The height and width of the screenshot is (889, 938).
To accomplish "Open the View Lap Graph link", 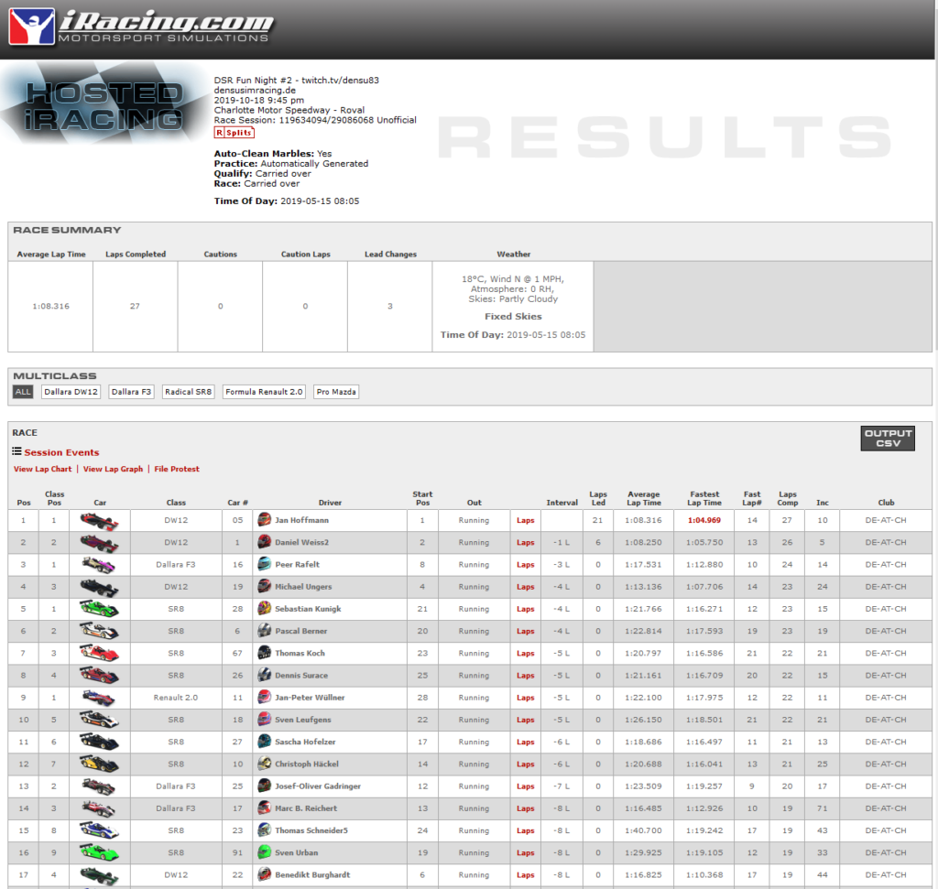I will (113, 470).
